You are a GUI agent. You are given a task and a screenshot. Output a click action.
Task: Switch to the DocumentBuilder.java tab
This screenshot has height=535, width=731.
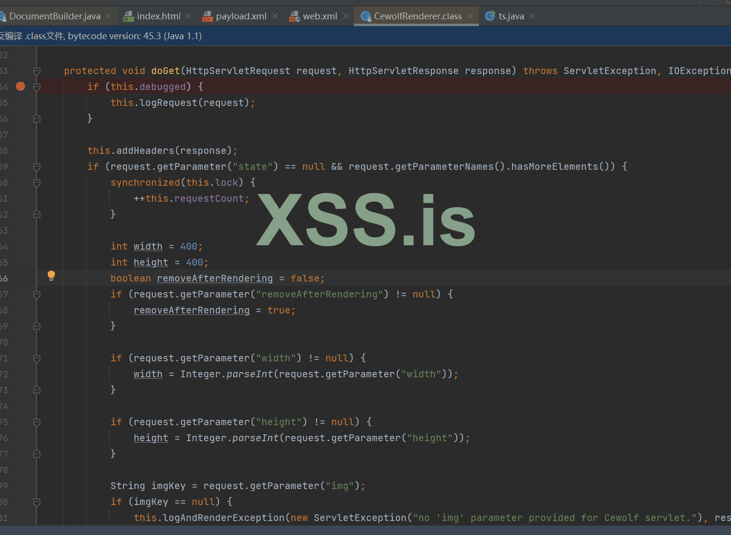(x=55, y=16)
